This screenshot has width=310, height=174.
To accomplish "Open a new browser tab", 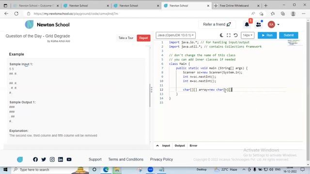I will click(x=266, y=6).
